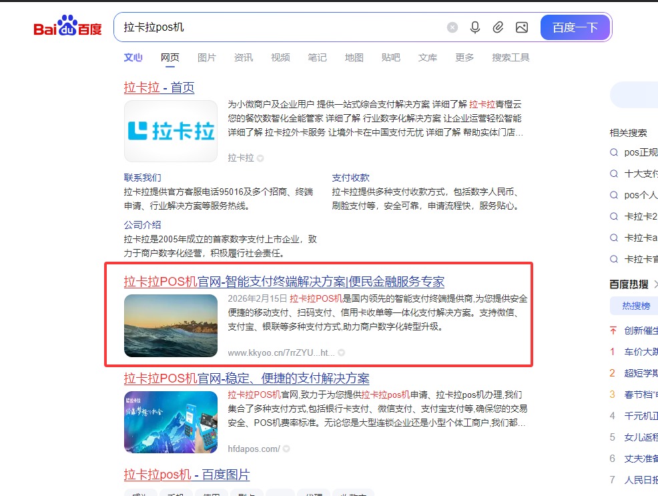
Task: Click the ocean wave result thumbnail
Action: coord(171,326)
